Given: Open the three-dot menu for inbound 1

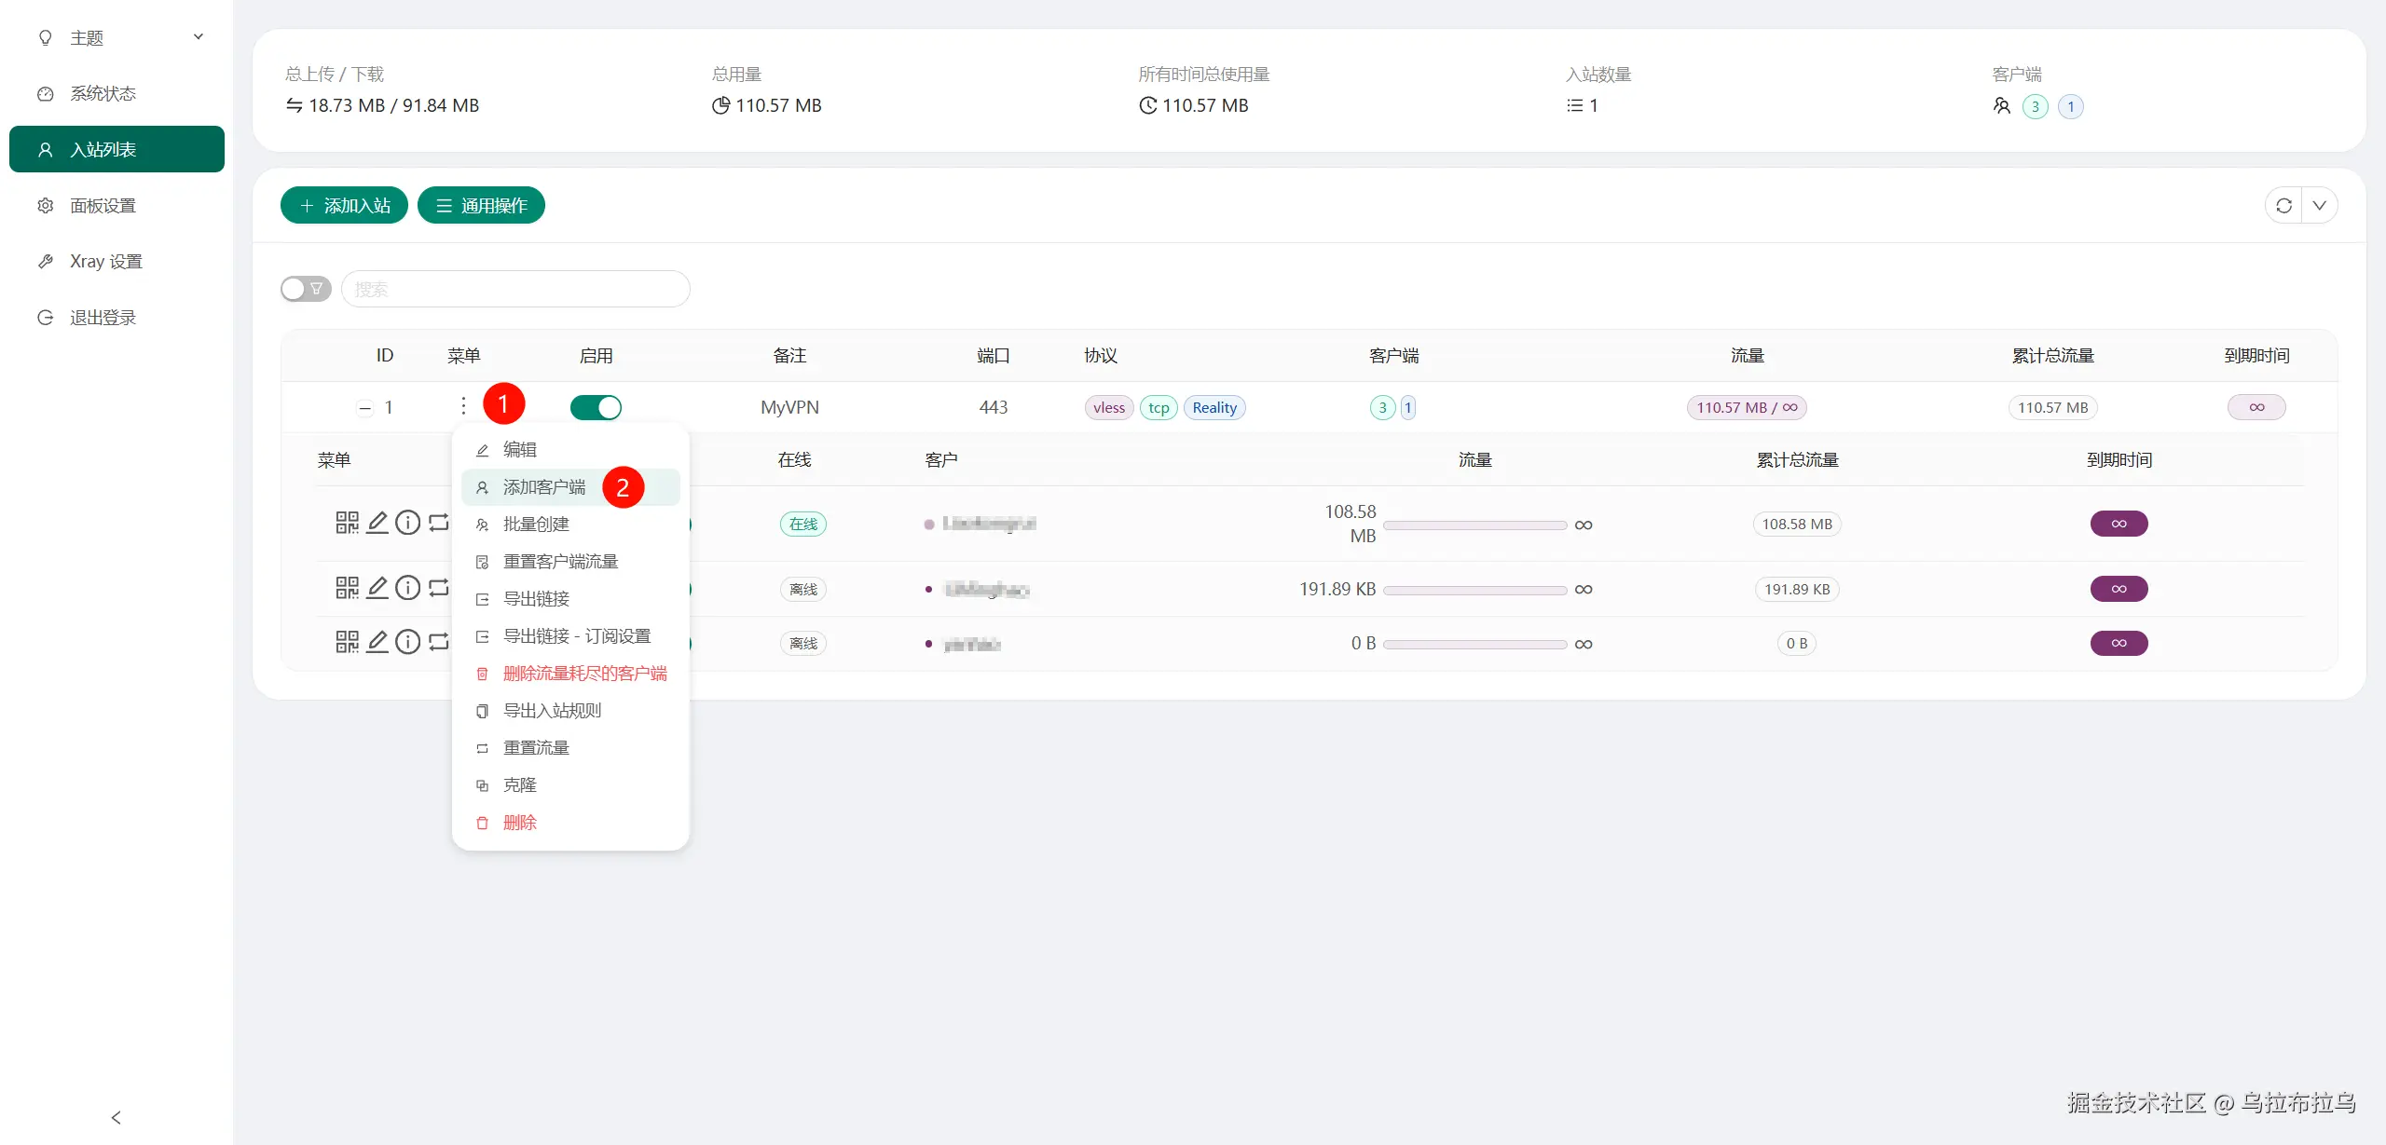Looking at the screenshot, I should [x=463, y=406].
